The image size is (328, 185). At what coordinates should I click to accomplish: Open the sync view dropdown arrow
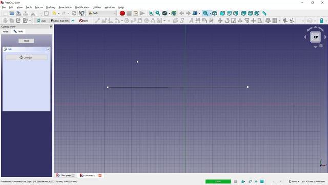pos(199,13)
